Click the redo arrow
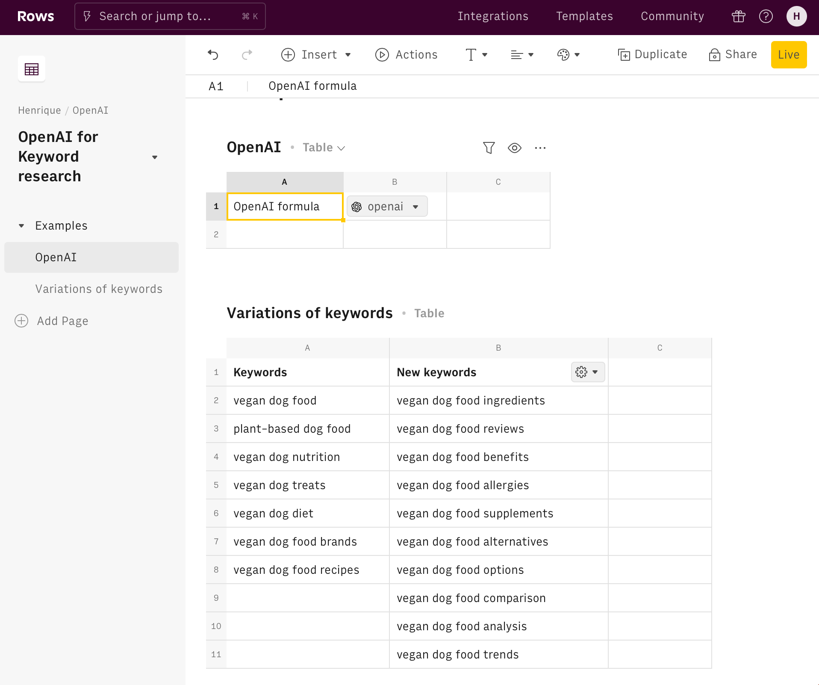This screenshot has width=819, height=685. [247, 55]
